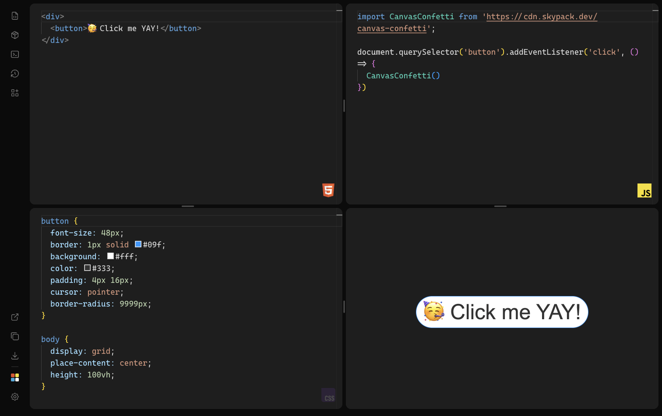The image size is (662, 416).
Task: Click 'document.querySelector' in JS editor
Action: (408, 52)
